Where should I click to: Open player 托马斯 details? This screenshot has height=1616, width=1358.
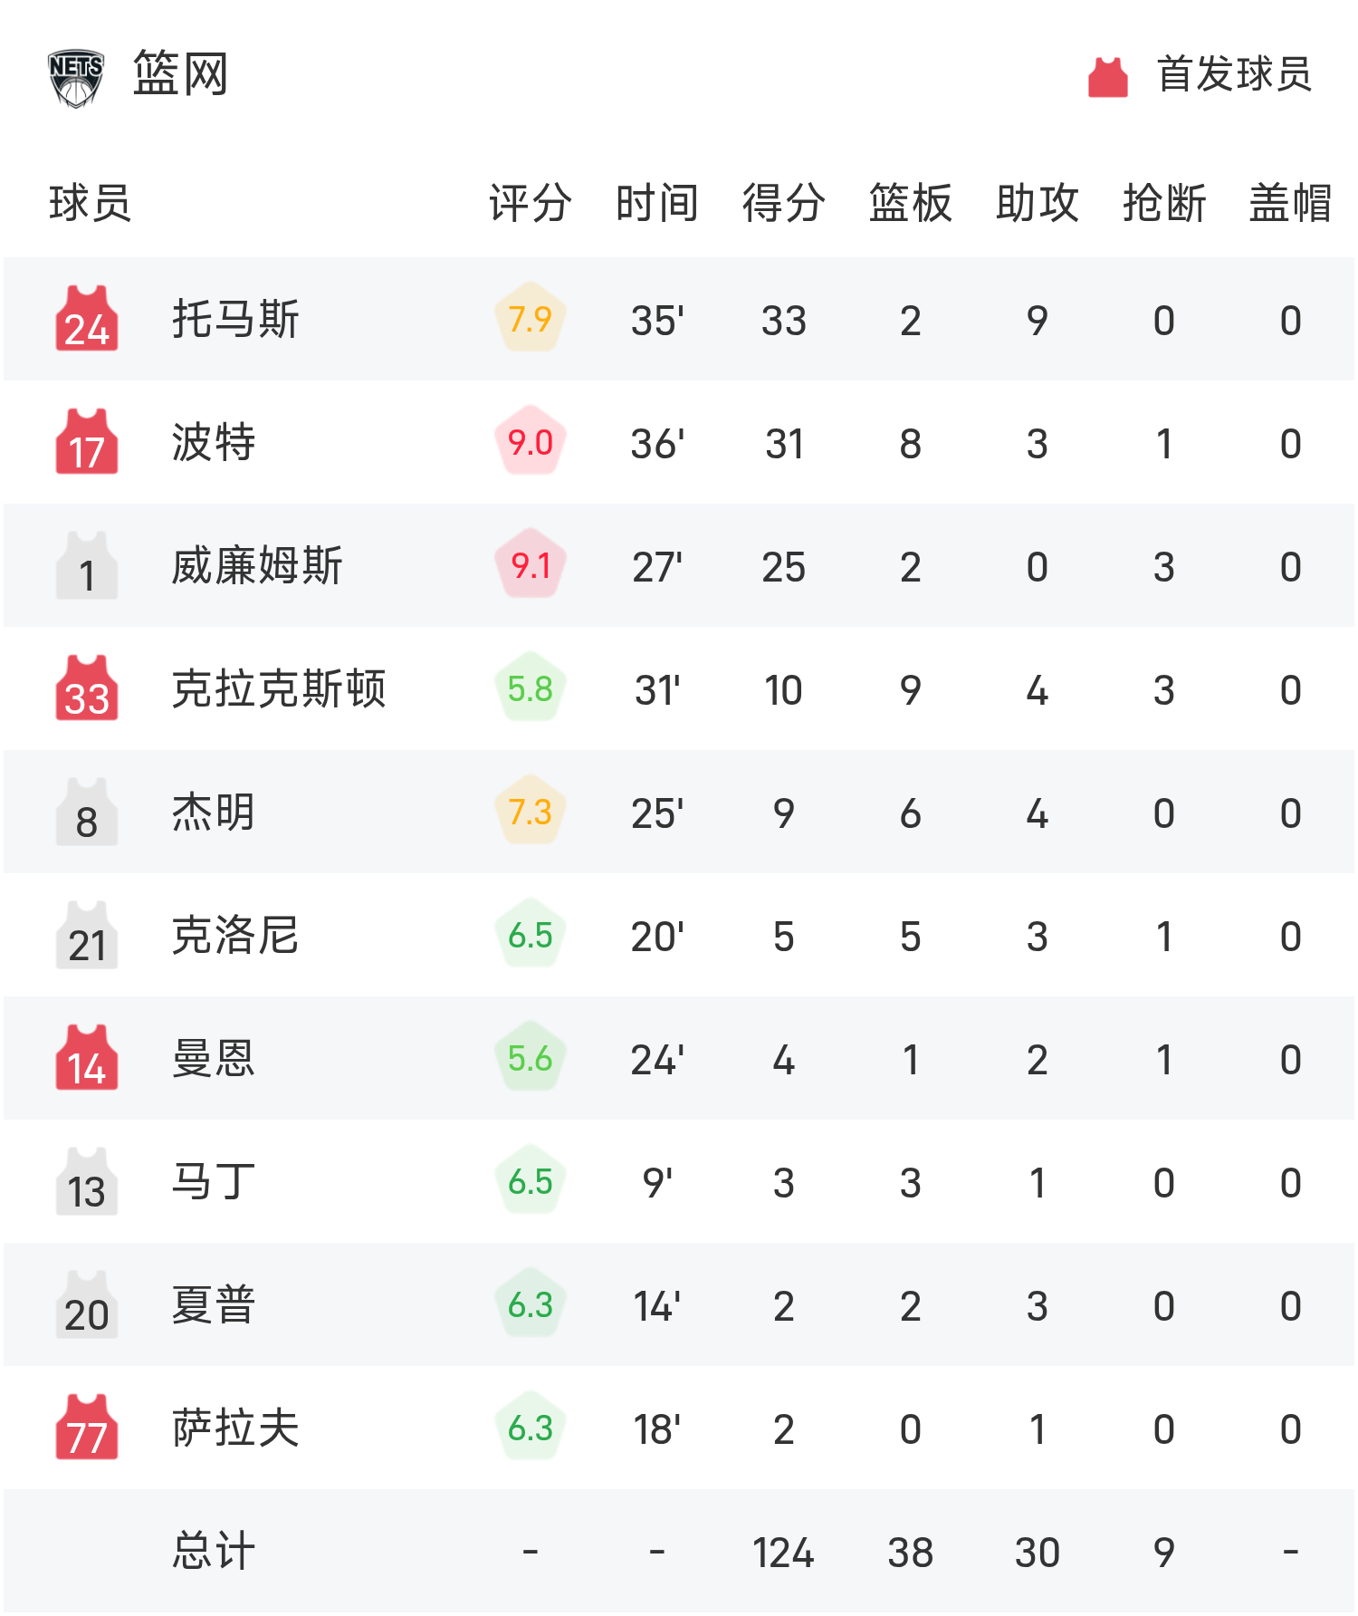[235, 319]
